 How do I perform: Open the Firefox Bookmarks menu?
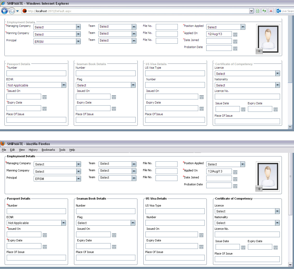pyautogui.click(x=48, y=150)
